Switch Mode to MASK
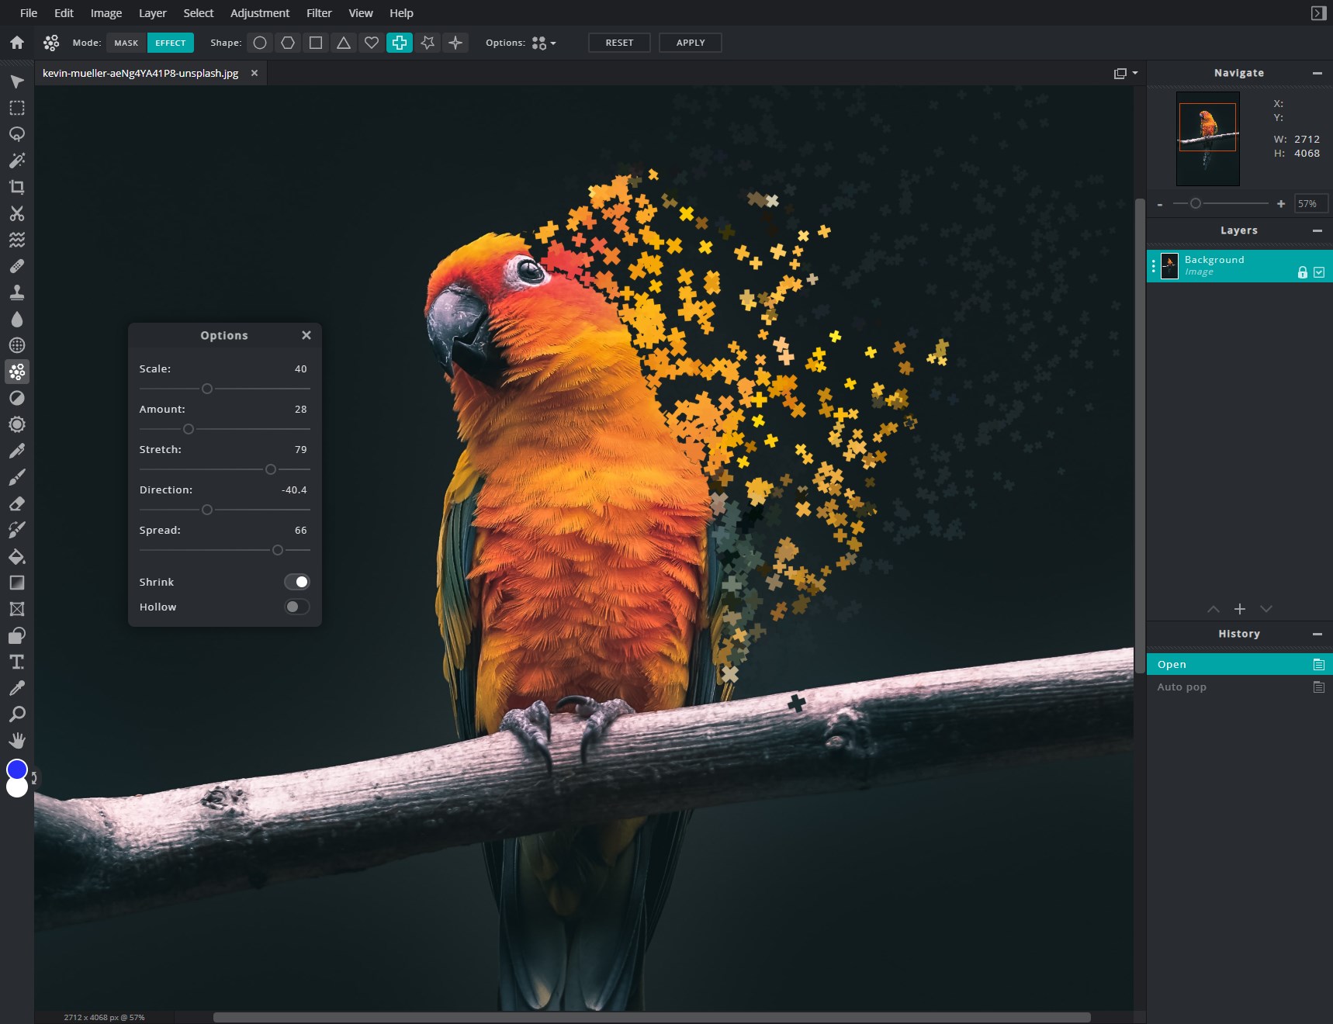Viewport: 1333px width, 1024px height. 126,43
